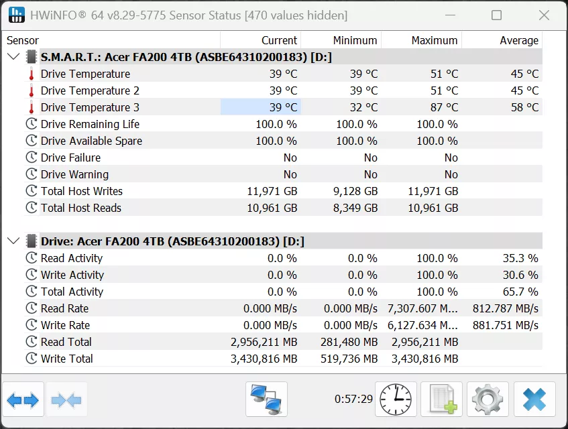
Task: Click clock icon beside Read Total
Action: [32, 341]
